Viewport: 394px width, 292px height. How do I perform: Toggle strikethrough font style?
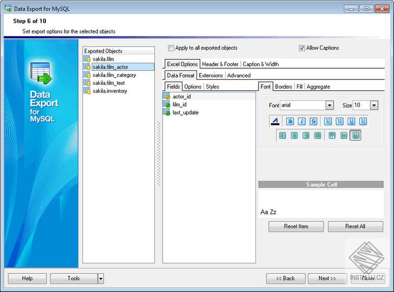click(x=313, y=121)
